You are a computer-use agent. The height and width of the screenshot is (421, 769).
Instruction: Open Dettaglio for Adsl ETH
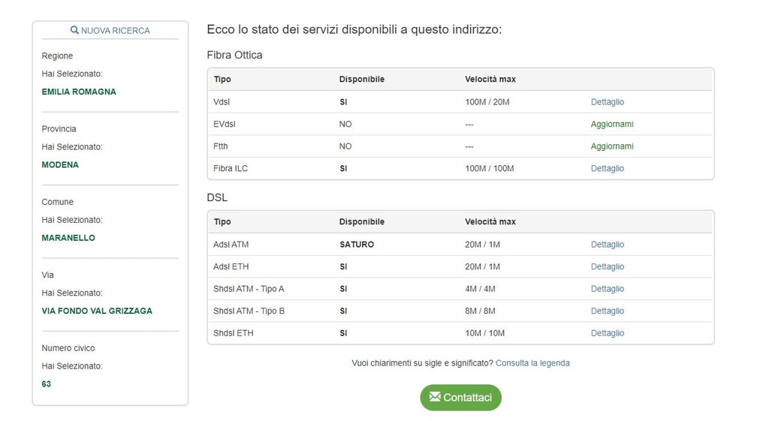pyautogui.click(x=607, y=266)
